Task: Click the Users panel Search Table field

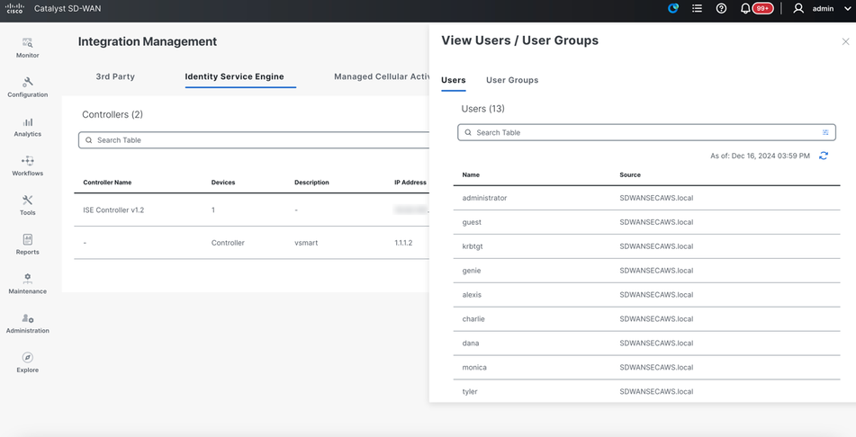Action: click(646, 132)
